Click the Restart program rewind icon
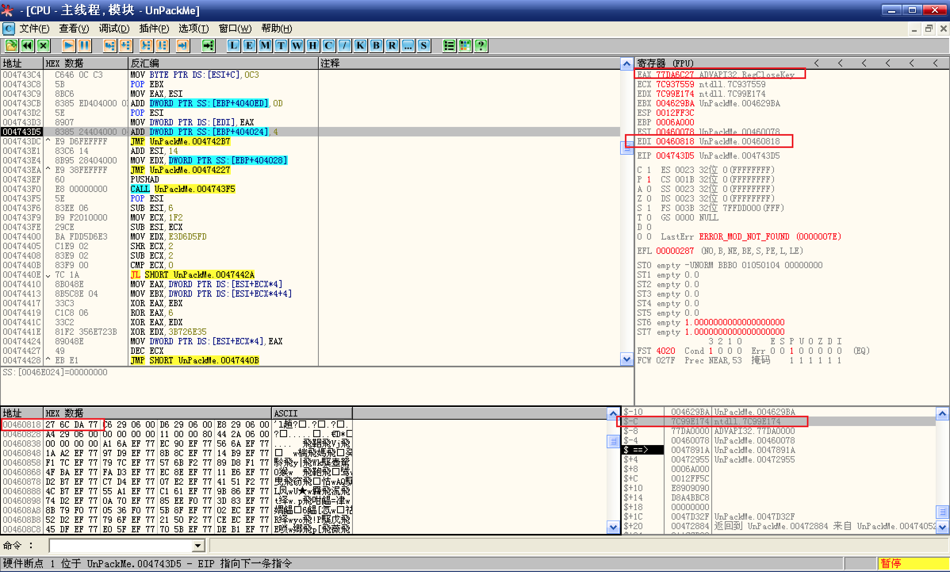The width and height of the screenshot is (950, 572). click(x=27, y=46)
